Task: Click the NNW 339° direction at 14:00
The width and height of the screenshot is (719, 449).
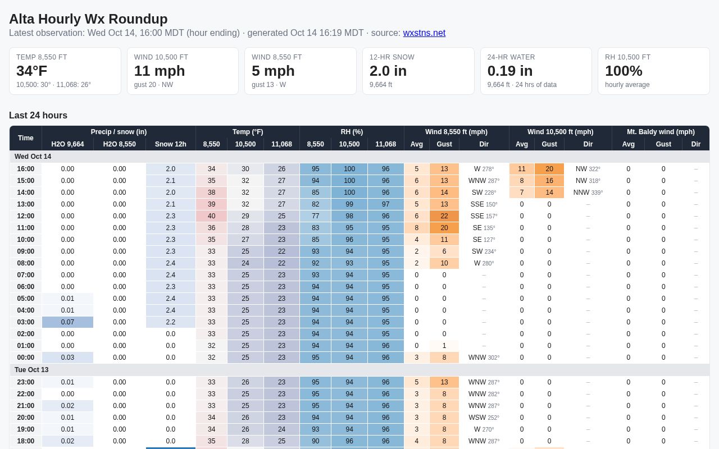Action: 588,193
